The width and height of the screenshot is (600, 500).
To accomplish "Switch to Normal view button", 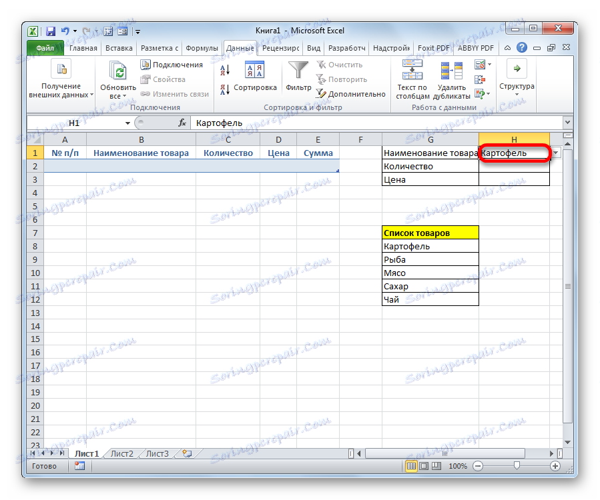I will (411, 466).
